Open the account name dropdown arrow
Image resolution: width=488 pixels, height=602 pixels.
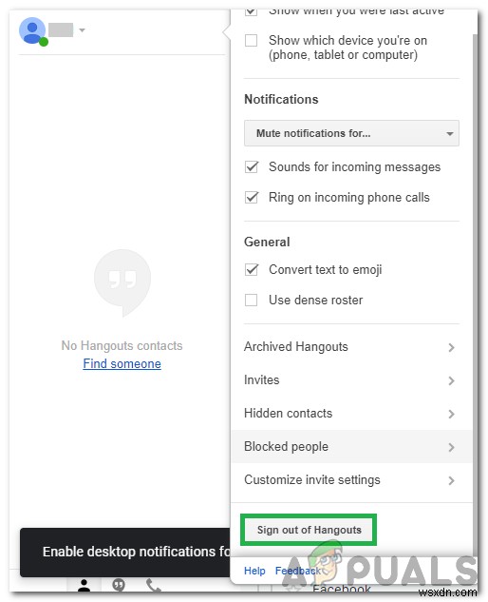[x=82, y=29]
